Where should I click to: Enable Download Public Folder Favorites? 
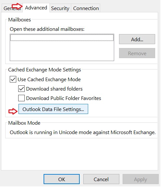point(21,98)
